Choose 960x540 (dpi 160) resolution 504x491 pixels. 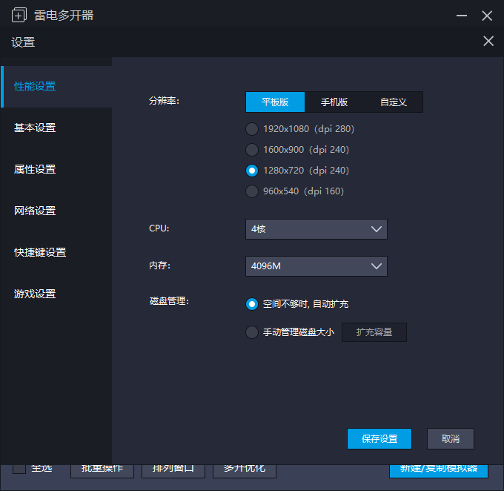pyautogui.click(x=252, y=191)
